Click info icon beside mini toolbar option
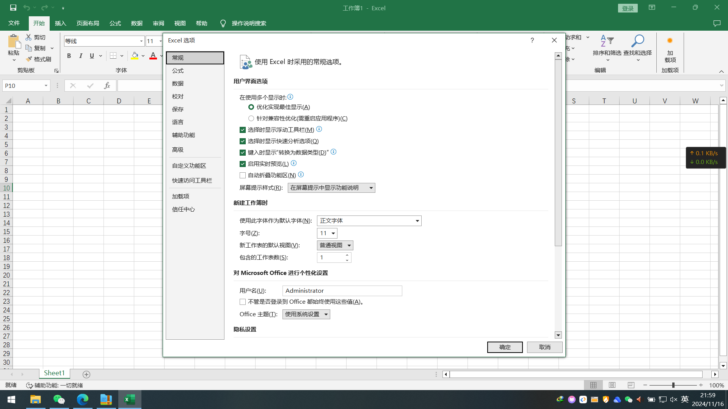This screenshot has width=728, height=409. [319, 129]
